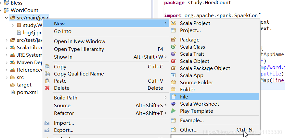Screen dimensions: 285x138
Task: Click the Scala Trait icon
Action: pyautogui.click(x=174, y=54)
